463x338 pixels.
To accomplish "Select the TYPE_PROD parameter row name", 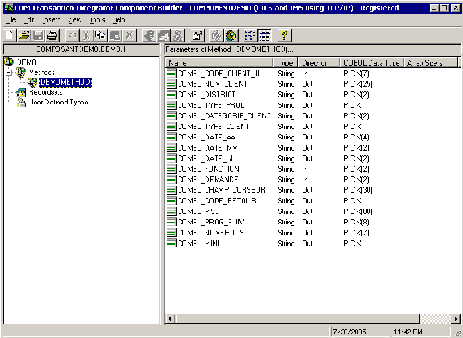I will pyautogui.click(x=211, y=105).
